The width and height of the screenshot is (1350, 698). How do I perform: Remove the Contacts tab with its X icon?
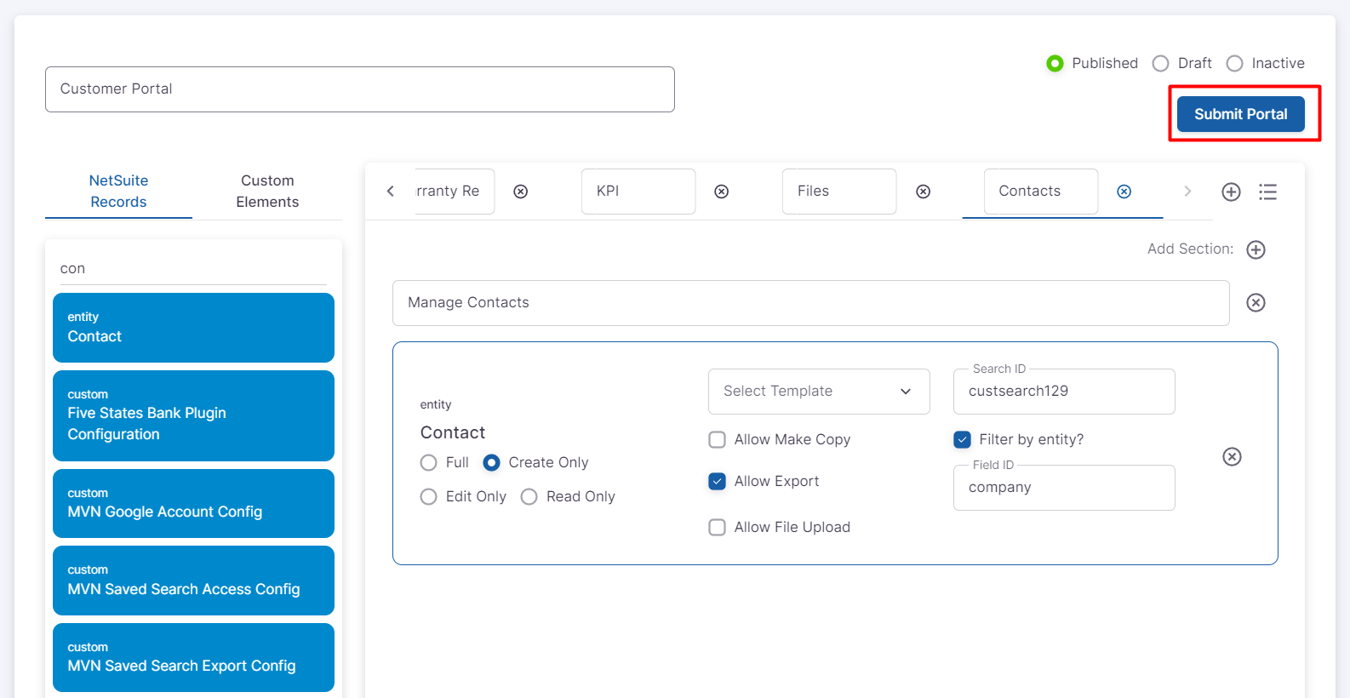tap(1124, 192)
